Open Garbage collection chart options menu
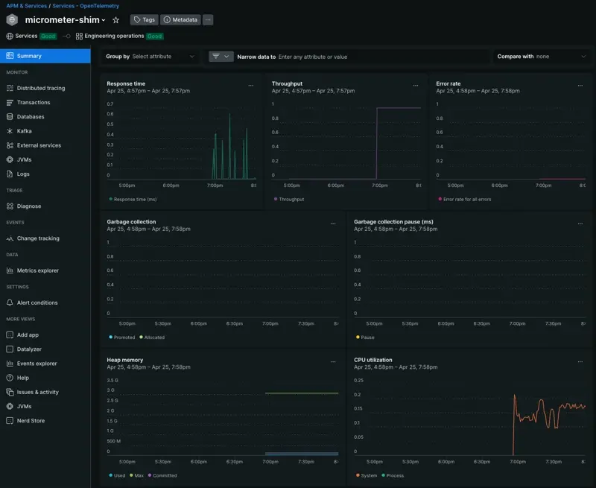The image size is (596, 488). coord(333,224)
